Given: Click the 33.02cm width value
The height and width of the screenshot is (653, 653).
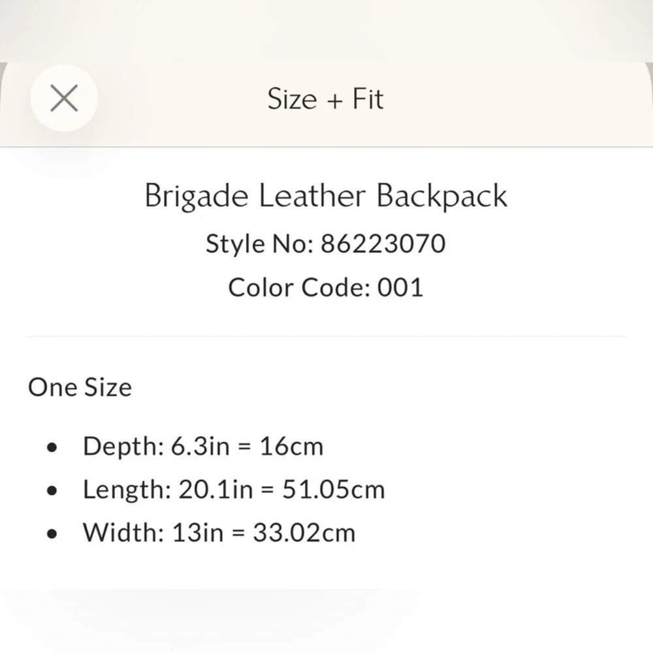Looking at the screenshot, I should [x=304, y=533].
